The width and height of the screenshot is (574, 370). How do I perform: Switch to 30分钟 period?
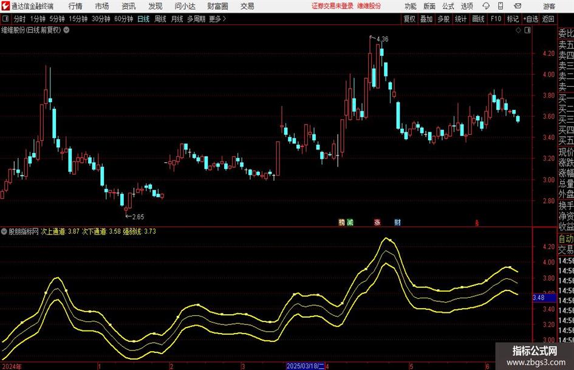click(x=101, y=19)
